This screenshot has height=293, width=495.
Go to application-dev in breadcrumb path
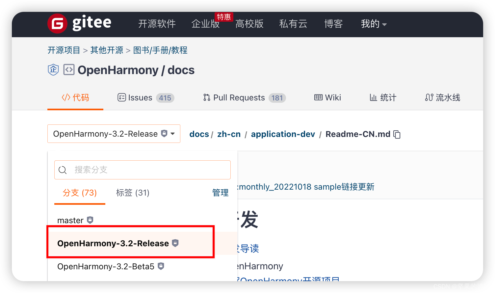coord(283,134)
